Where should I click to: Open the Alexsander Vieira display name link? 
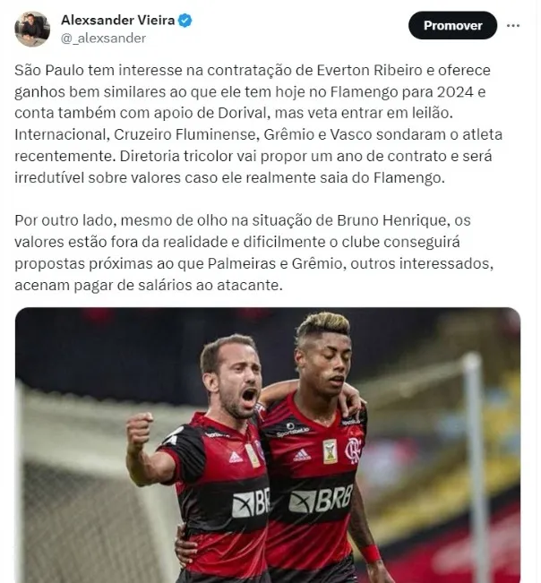[117, 20]
